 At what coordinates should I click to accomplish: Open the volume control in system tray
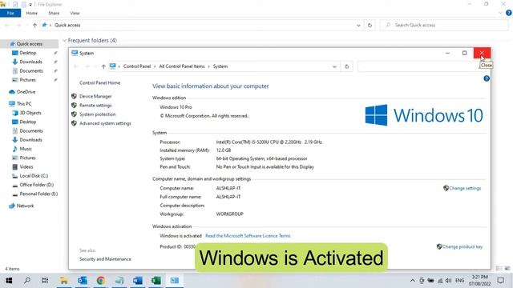point(449,281)
